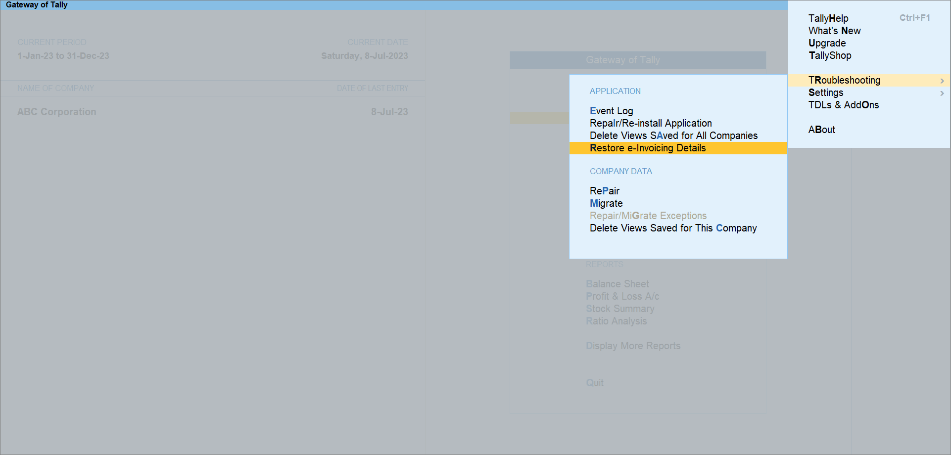This screenshot has height=455, width=951.
Task: Choose Repair under Company Data
Action: pos(604,191)
